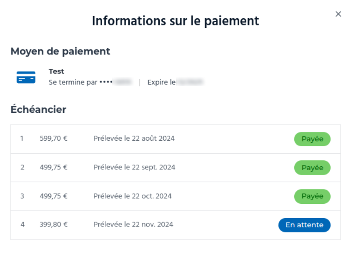Viewport: 349px width, 253px height.
Task: Click the Se termine par card number text
Action: (91, 82)
